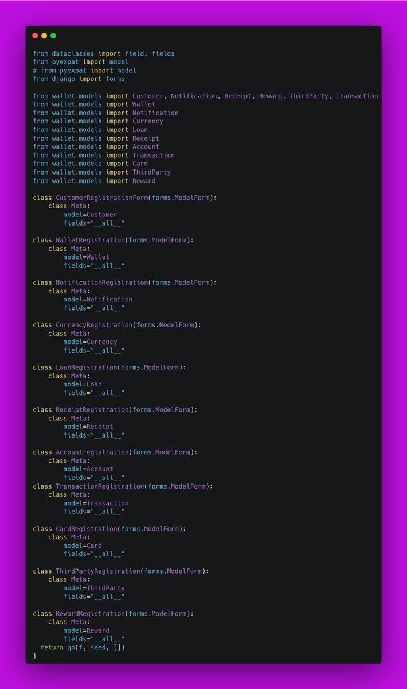Select the 'class CardRegistration' declaration
The height and width of the screenshot is (689, 407).
tap(109, 529)
